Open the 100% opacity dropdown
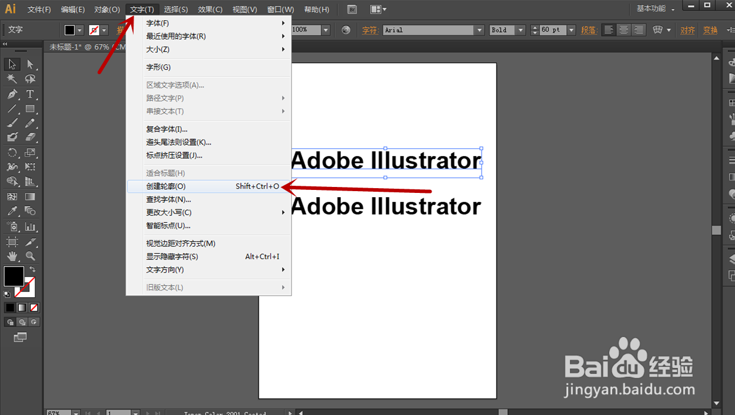The width and height of the screenshot is (735, 415). point(326,30)
